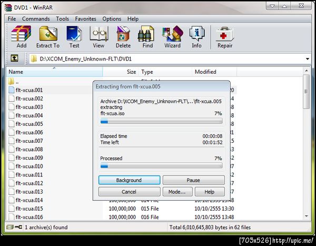This screenshot has height=246, width=316.
Task: Select file flt-xcua.009
Action: (x=29, y=158)
